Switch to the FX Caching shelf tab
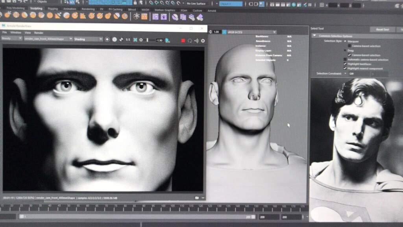The height and width of the screenshot is (227, 403). coord(115,9)
